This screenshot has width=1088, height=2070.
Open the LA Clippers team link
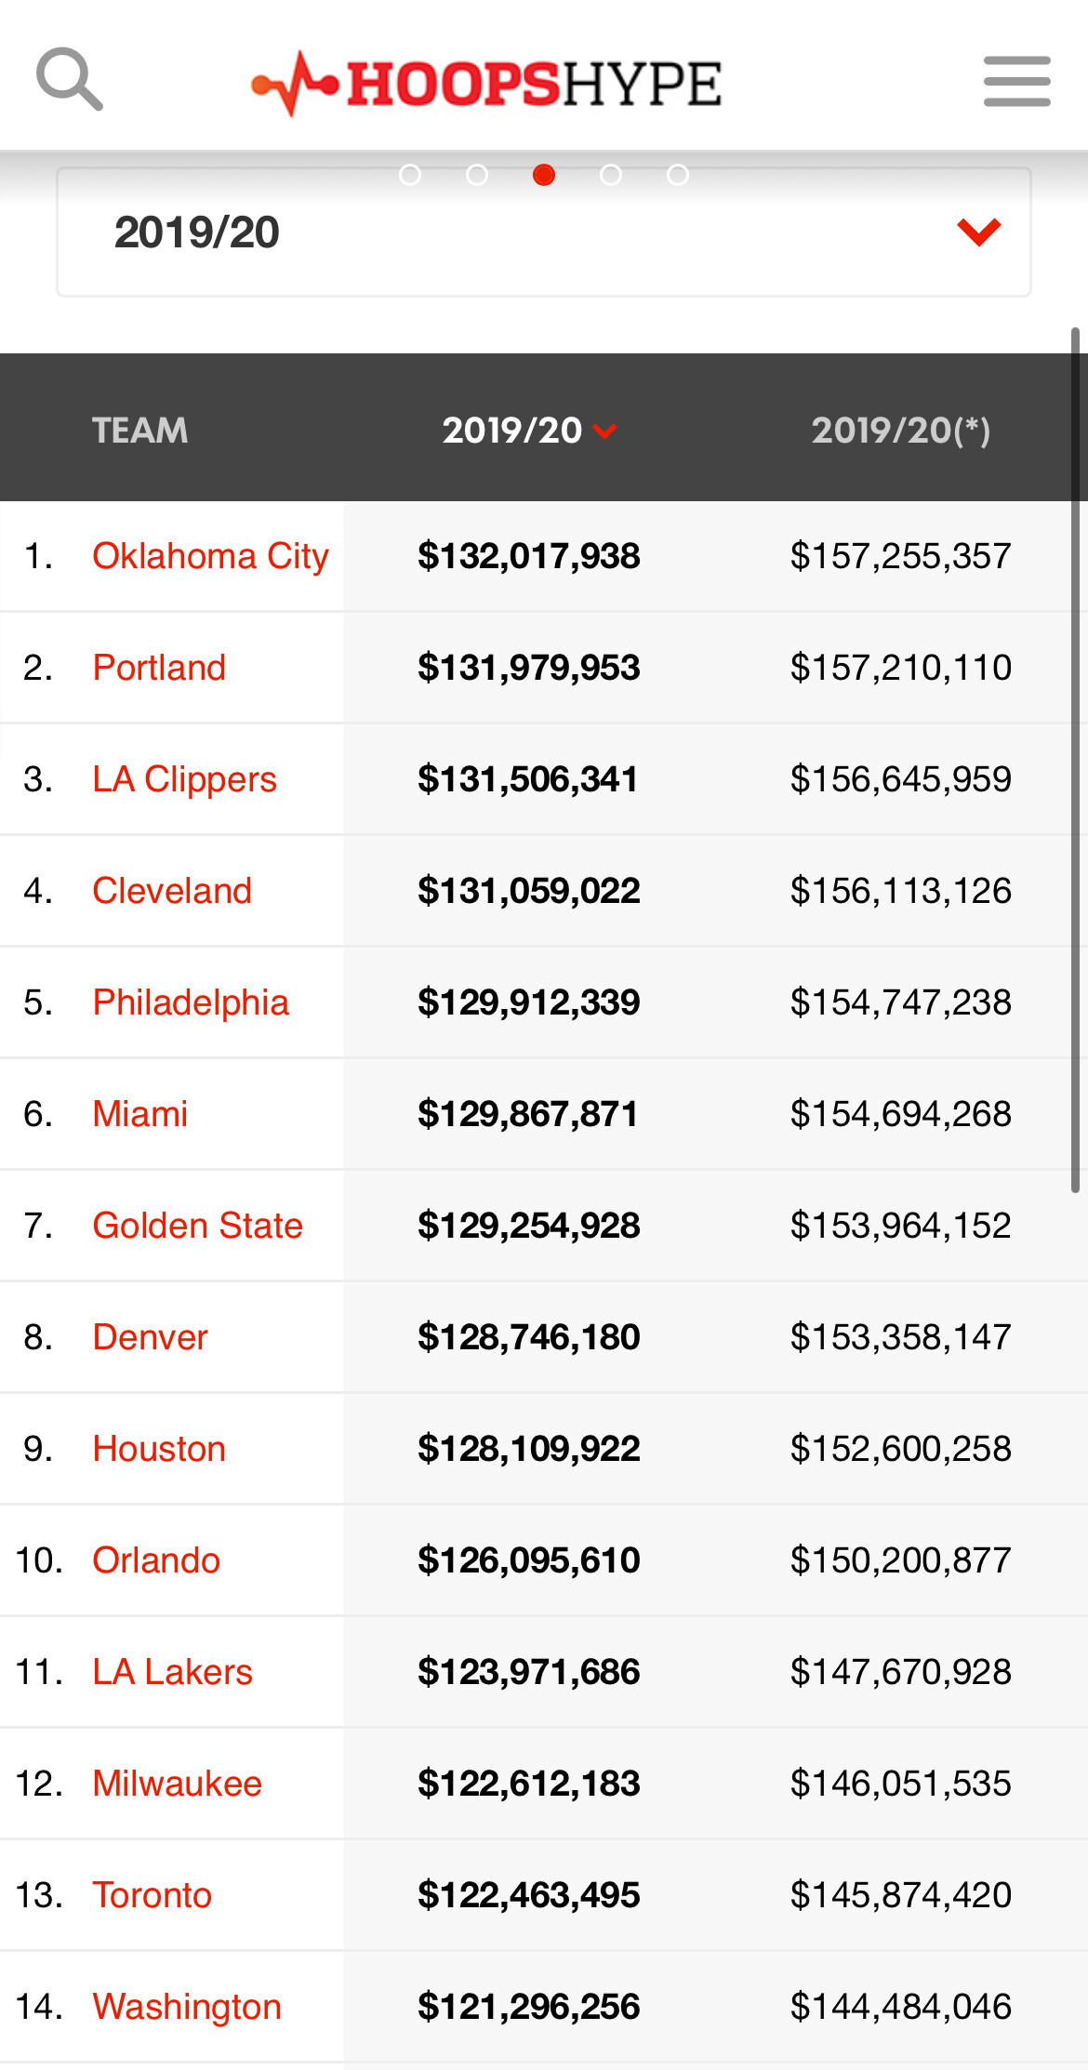coord(184,779)
